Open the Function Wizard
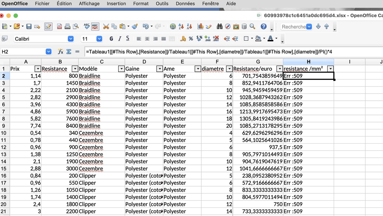Screen dimensions: 383x216 click(60, 51)
